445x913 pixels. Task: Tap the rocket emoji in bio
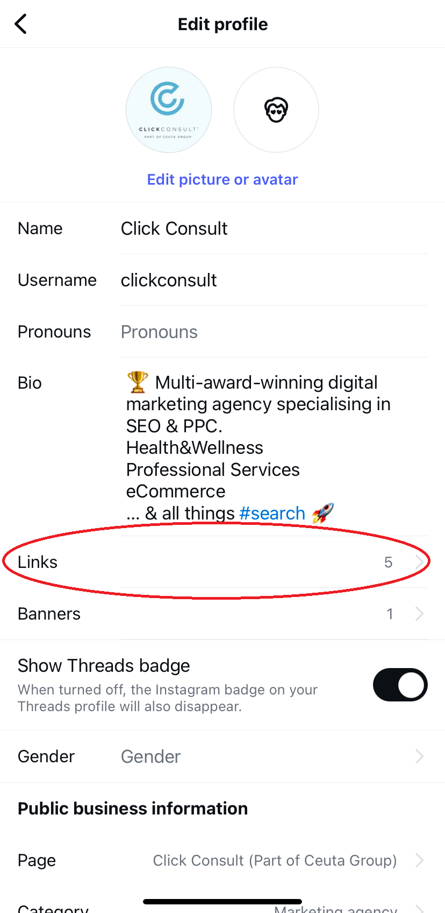point(322,513)
